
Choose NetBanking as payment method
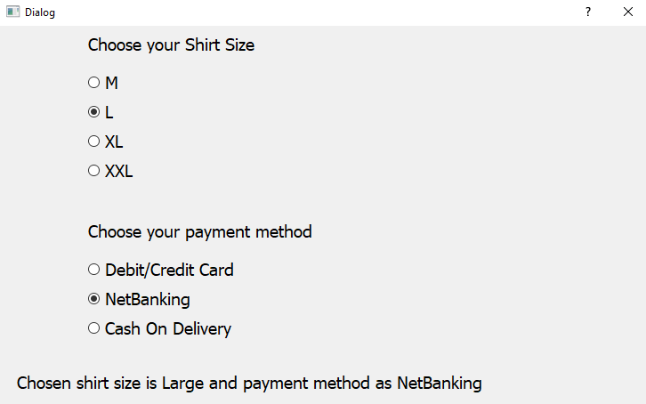(139, 299)
